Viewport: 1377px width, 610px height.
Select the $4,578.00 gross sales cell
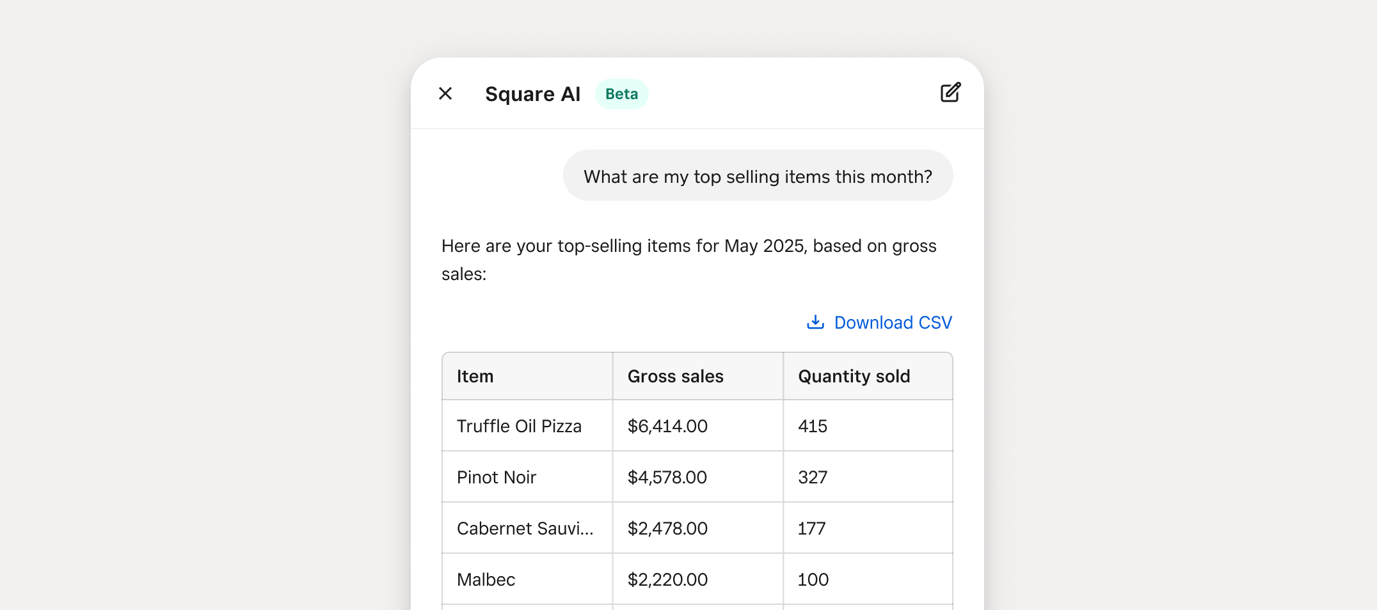[697, 477]
